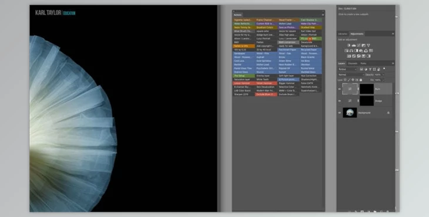The width and height of the screenshot is (429, 217).
Task: Open the Actions panel menu
Action: [x=323, y=15]
